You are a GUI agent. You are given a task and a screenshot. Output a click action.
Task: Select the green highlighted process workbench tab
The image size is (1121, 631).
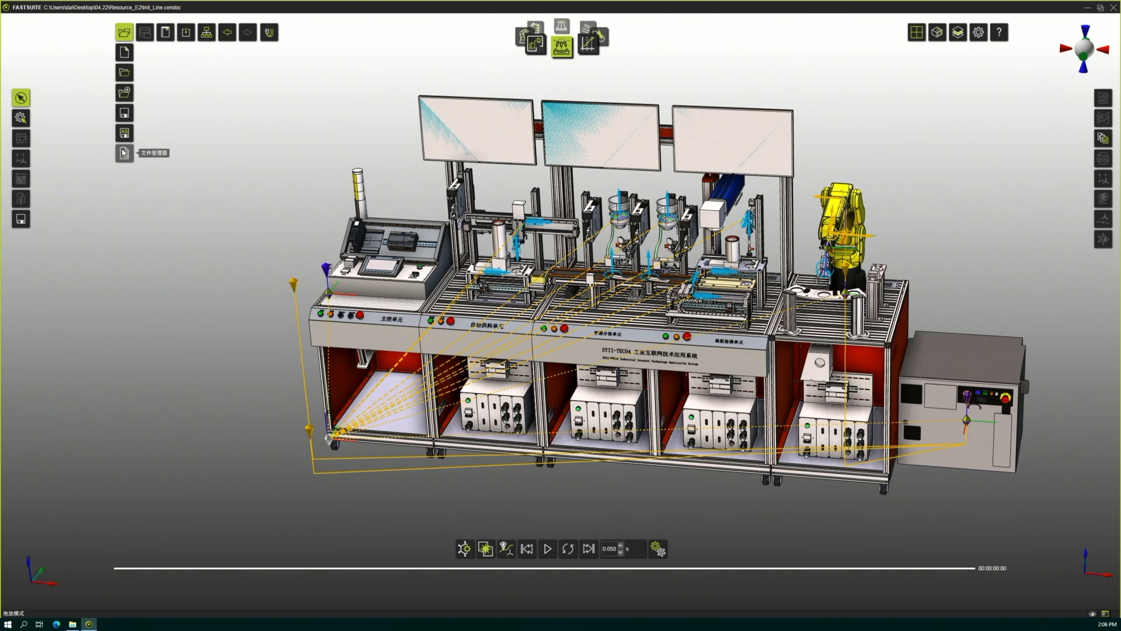[x=562, y=46]
